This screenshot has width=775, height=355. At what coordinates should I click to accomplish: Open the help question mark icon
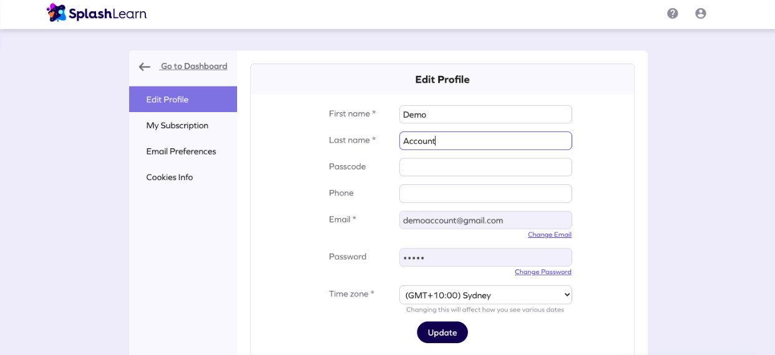click(x=672, y=13)
